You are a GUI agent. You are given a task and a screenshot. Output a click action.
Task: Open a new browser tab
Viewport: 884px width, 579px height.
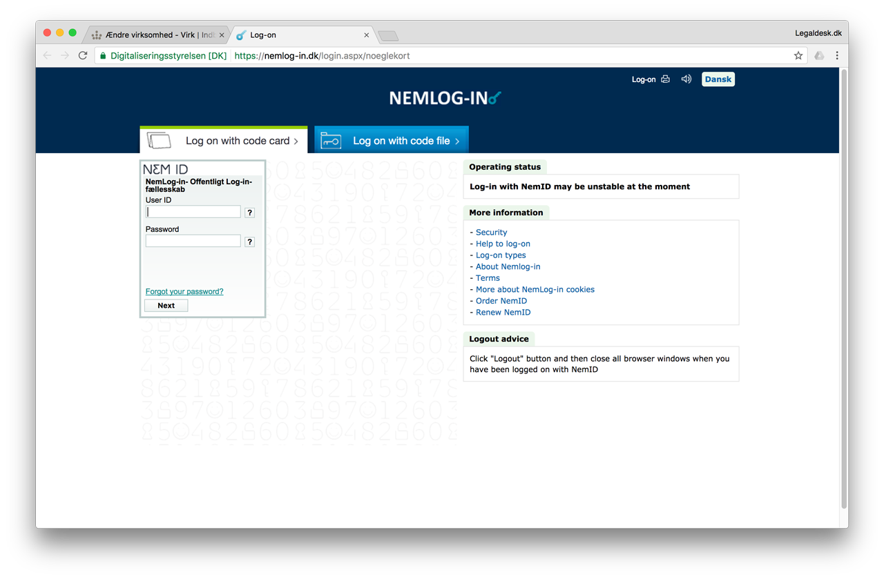[x=388, y=36]
